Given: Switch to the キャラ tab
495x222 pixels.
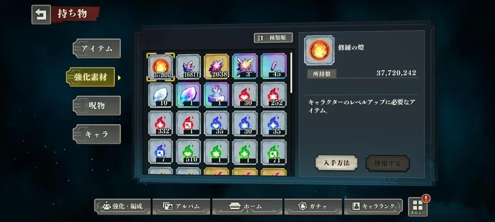Looking at the screenshot, I should coord(97,134).
